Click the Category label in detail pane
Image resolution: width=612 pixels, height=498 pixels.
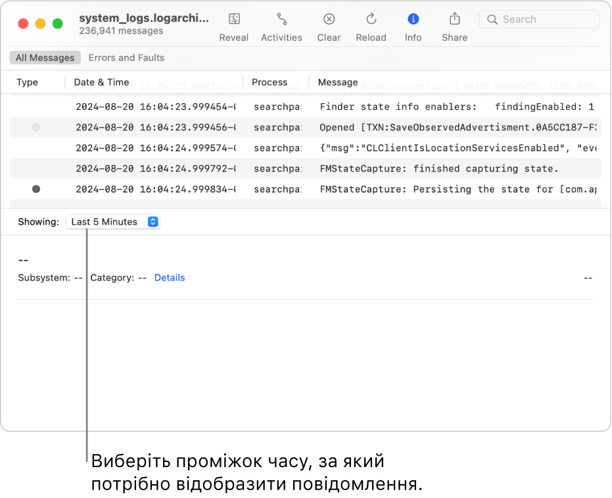pos(112,278)
